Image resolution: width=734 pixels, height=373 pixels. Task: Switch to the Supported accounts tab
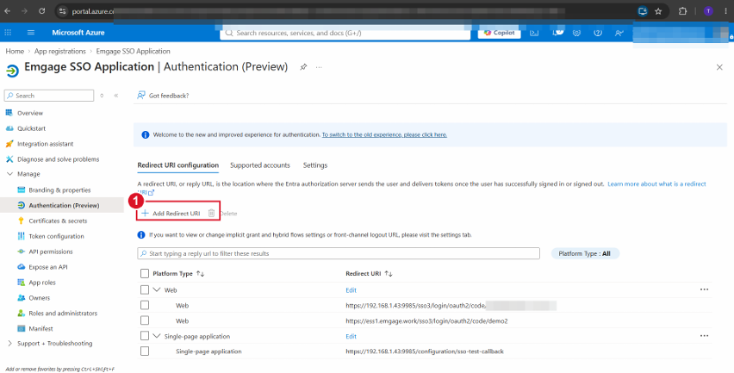point(260,165)
